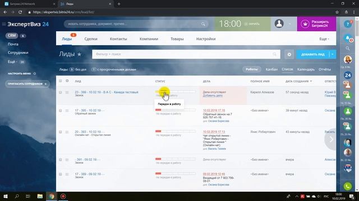Open lead 23 - 399 Канада тестовый

pos(107,92)
